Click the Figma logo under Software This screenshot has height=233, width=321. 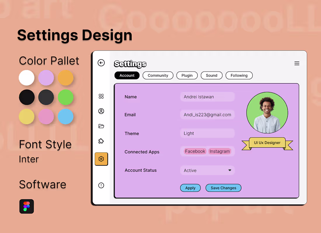point(27,206)
